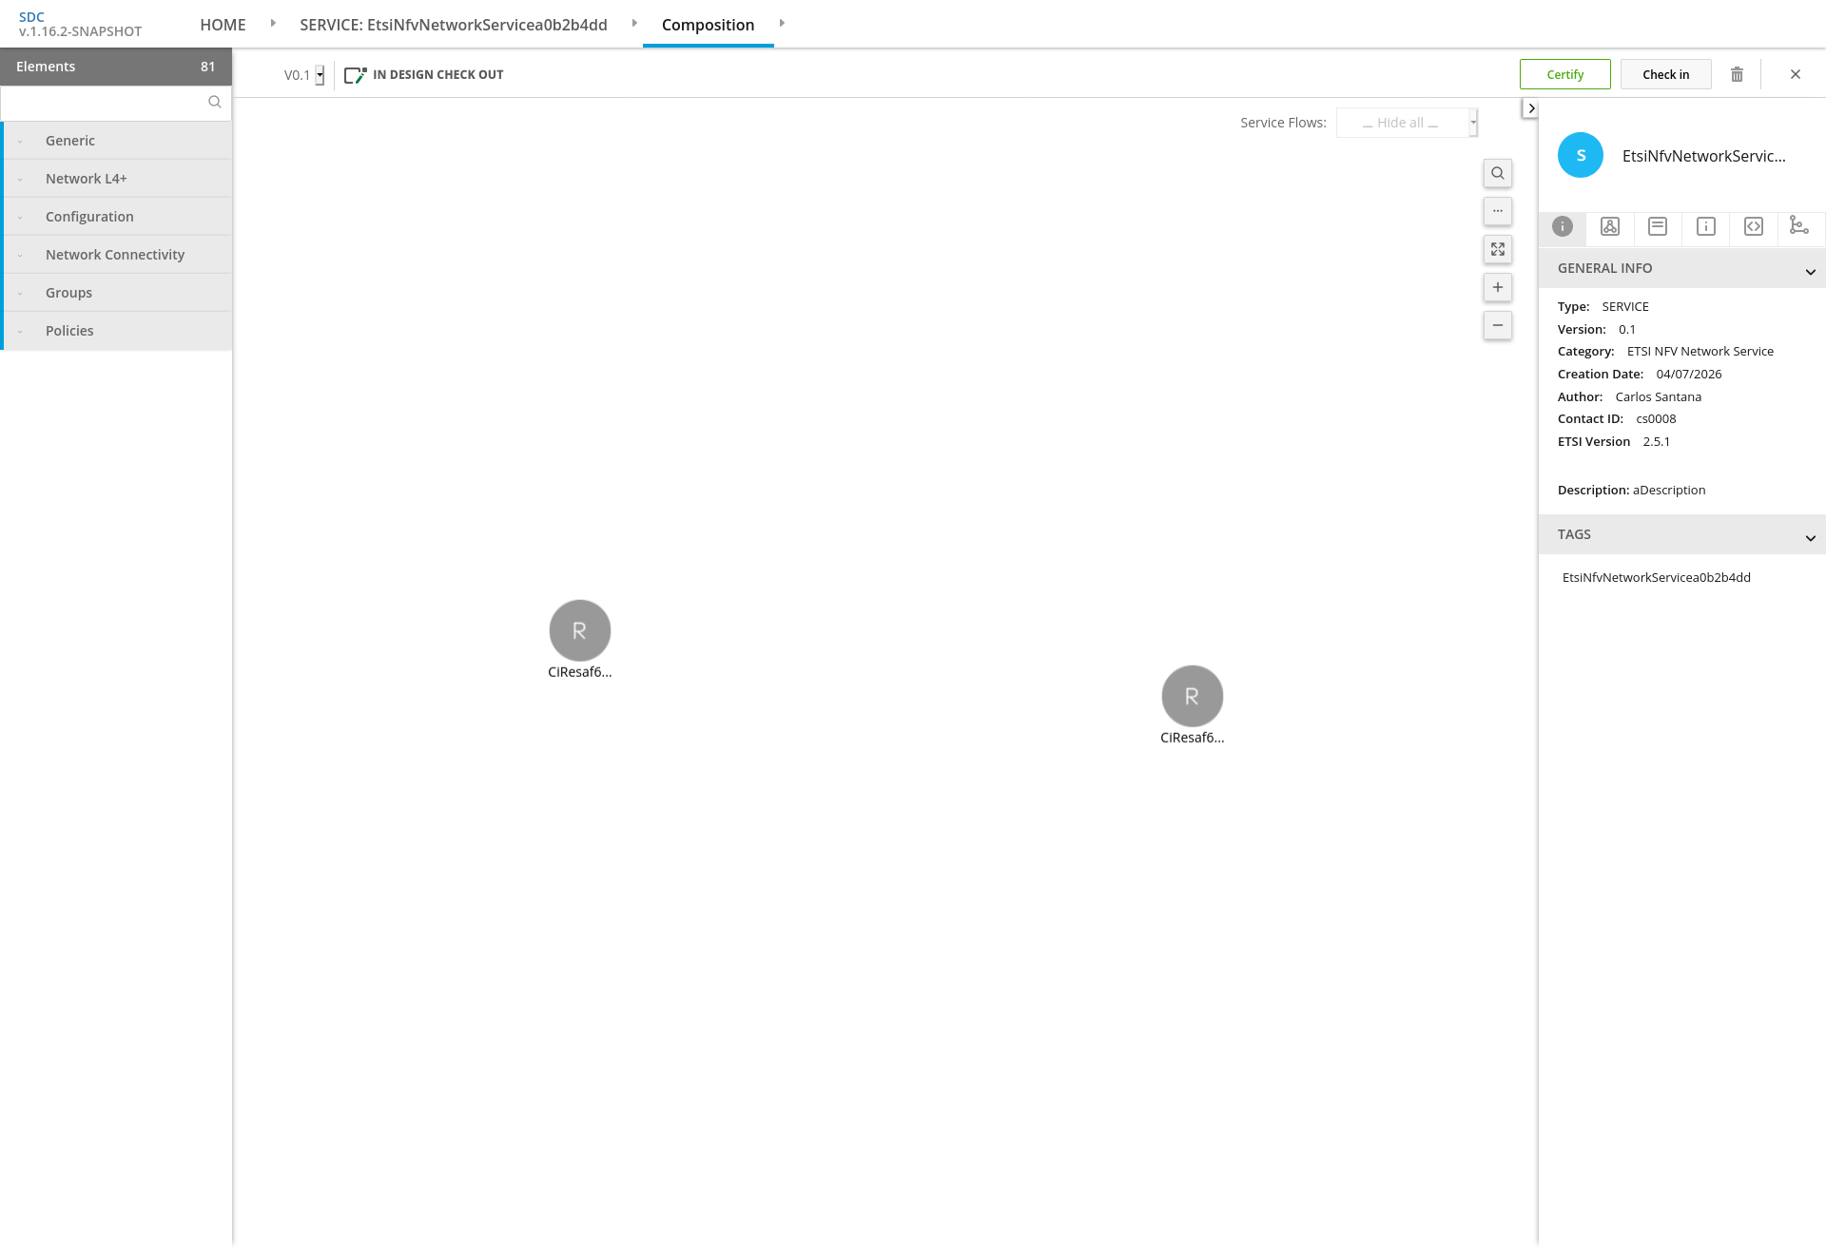Viewport: 1826px width, 1254px height.
Task: Expand the Network Connectivity category
Action: coord(115,255)
